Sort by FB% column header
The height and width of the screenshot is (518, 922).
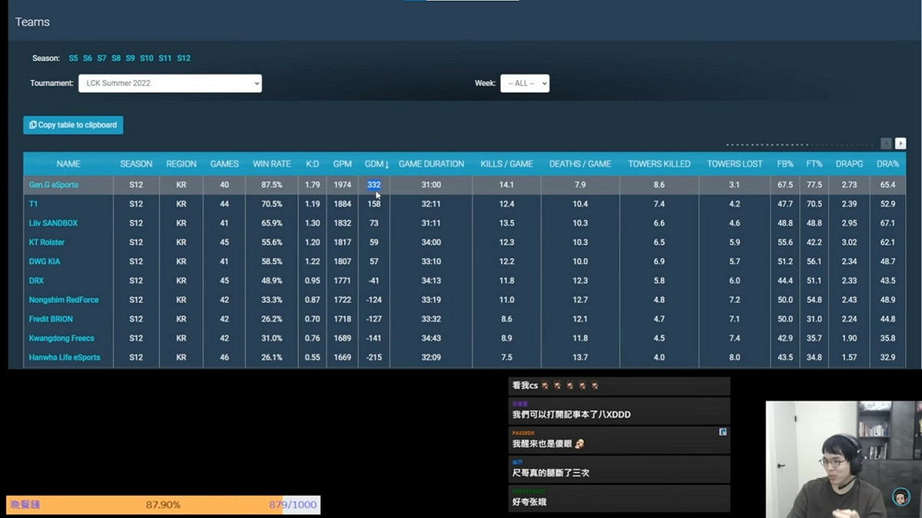785,164
